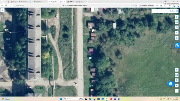Open Yandex Browser settings menu
Viewport: 180px width, 101px height.
[165, 2]
